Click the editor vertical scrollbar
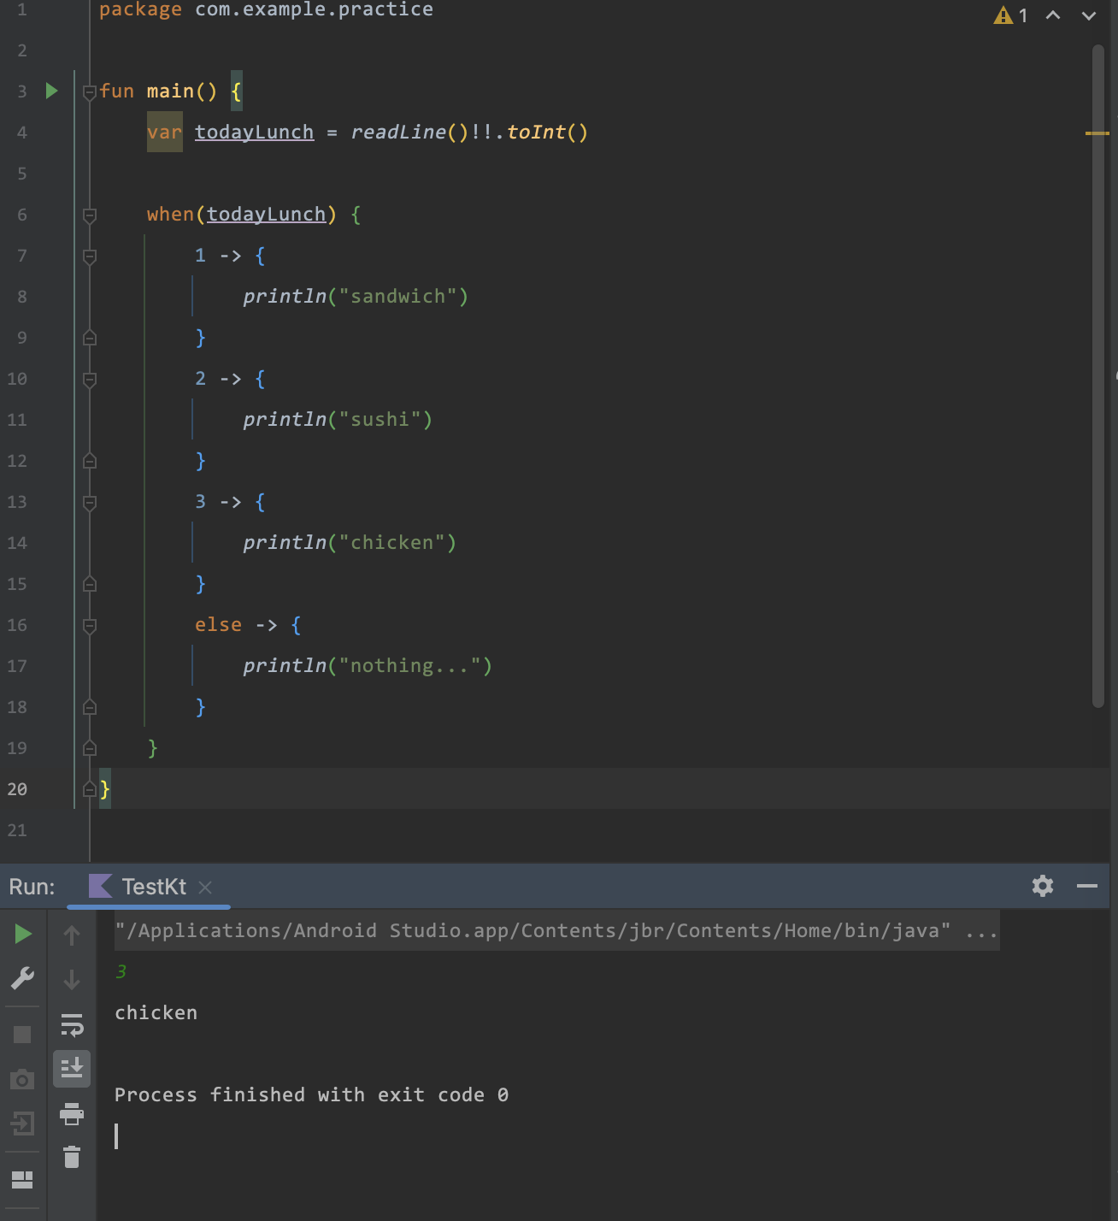The image size is (1118, 1221). tap(1098, 376)
